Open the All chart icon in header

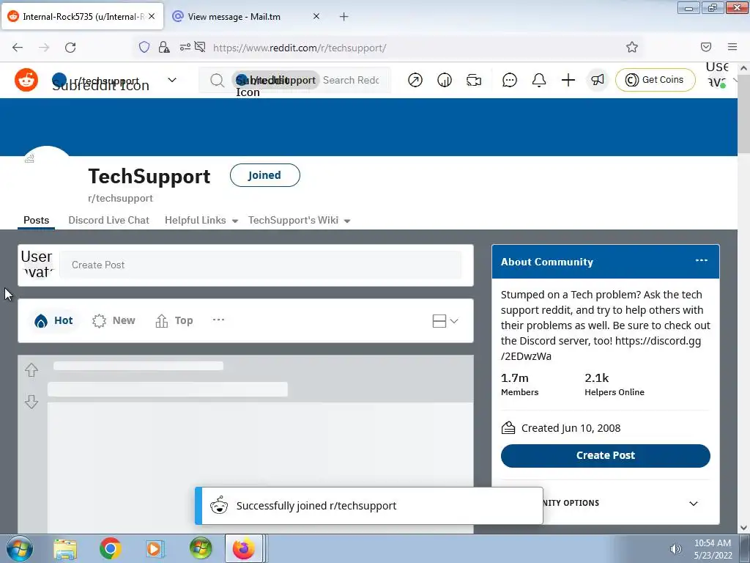pos(445,80)
